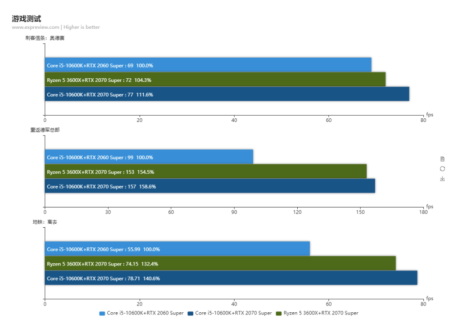The height and width of the screenshot is (328, 468).
Task: Toggle Core i5-10600K+RTX 2060 Super legend swatch
Action: pyautogui.click(x=102, y=314)
